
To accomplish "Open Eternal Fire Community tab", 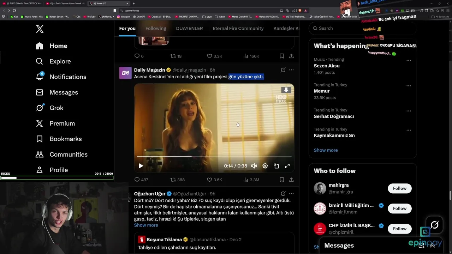I will (238, 28).
